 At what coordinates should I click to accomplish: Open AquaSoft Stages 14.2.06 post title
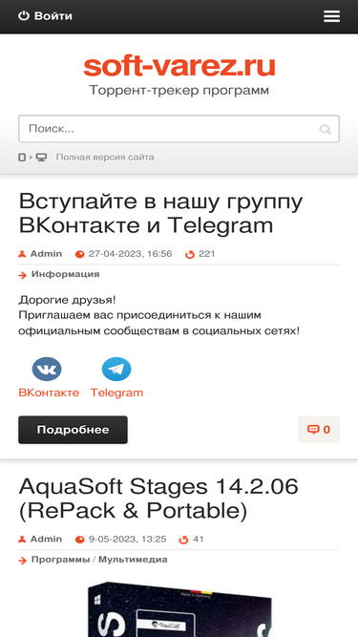pyautogui.click(x=158, y=499)
